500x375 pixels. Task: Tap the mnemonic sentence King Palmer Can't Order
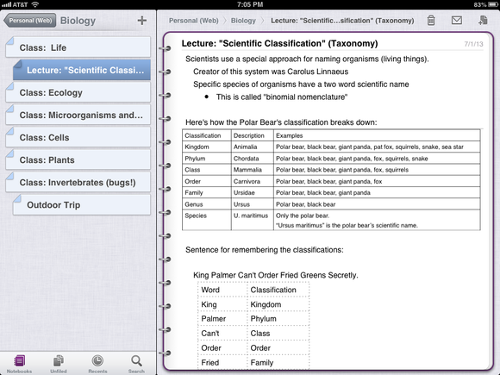[276, 275]
